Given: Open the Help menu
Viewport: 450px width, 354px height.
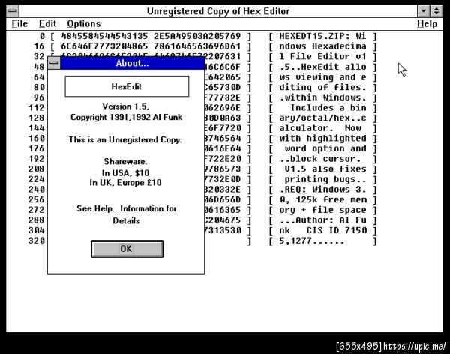Looking at the screenshot, I should [427, 23].
